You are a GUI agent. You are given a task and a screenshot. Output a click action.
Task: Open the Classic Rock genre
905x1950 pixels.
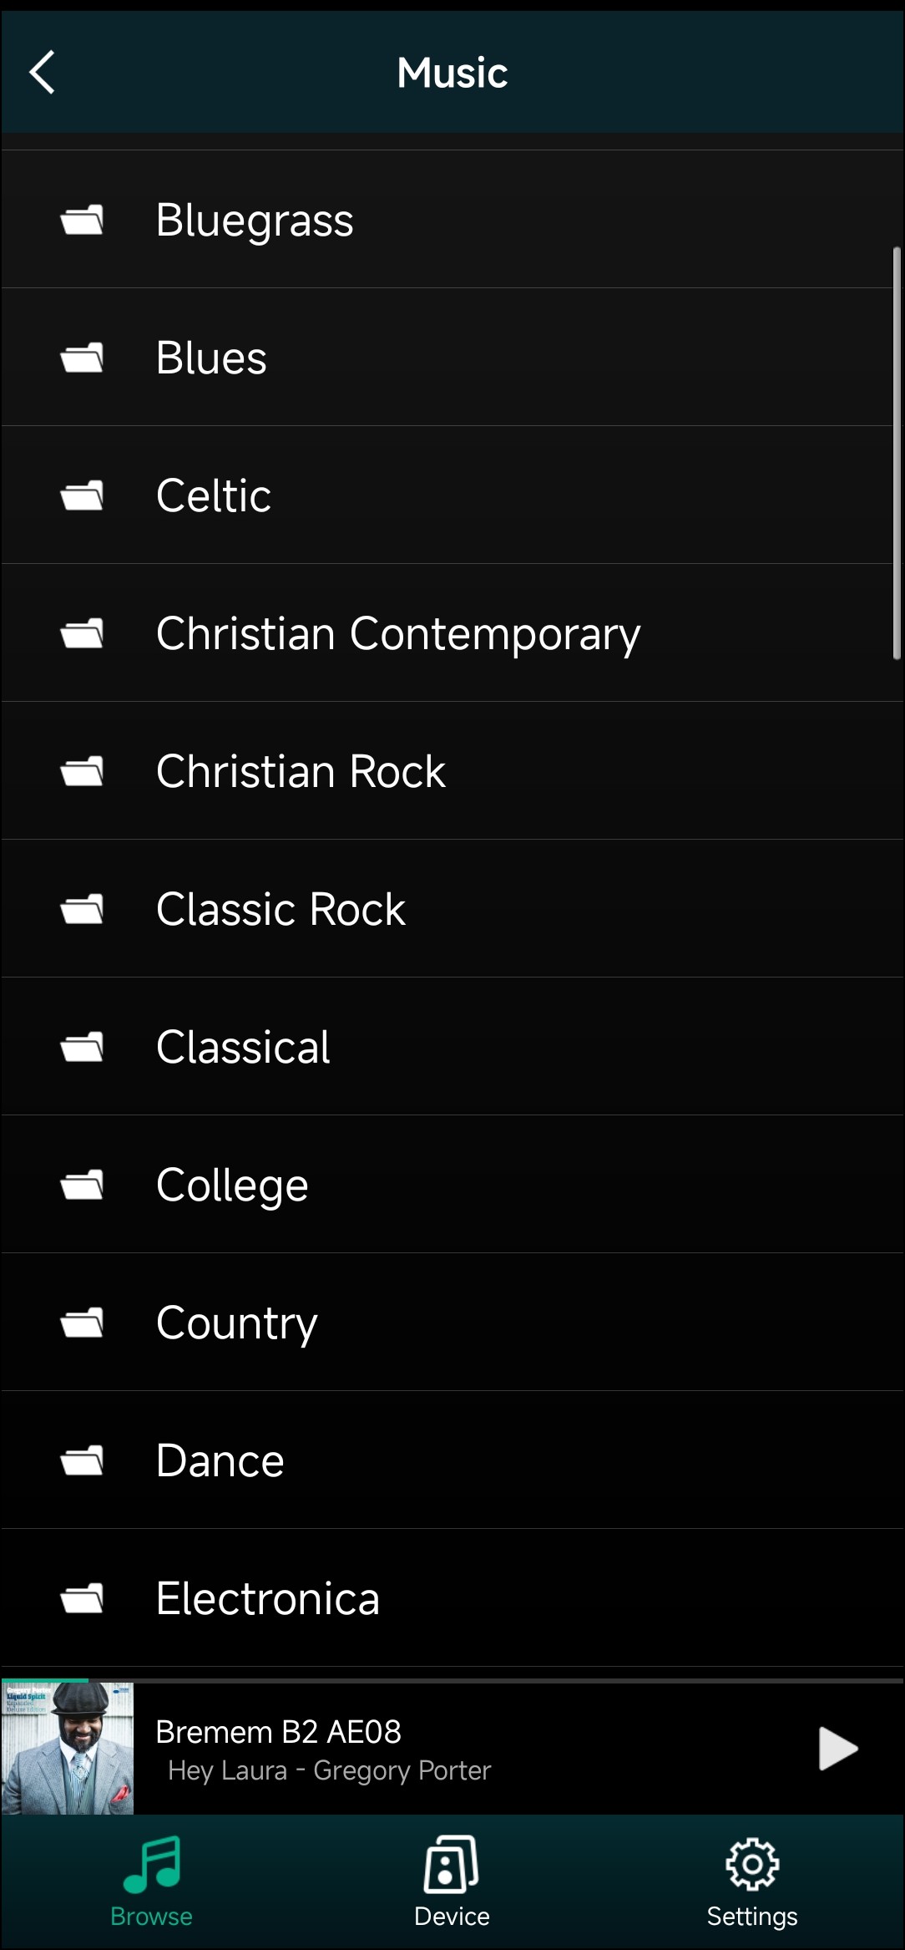point(281,909)
